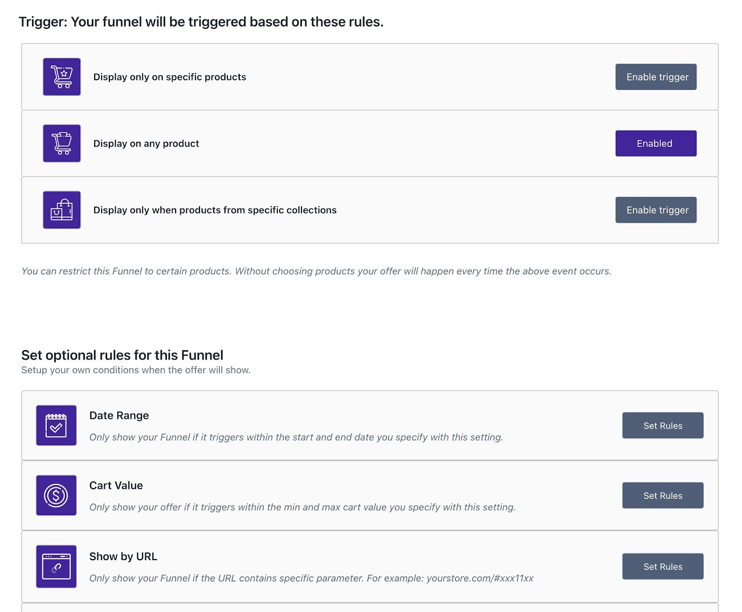This screenshot has width=742, height=612.
Task: Click the shopping cart icon for any product
Action: (x=62, y=144)
